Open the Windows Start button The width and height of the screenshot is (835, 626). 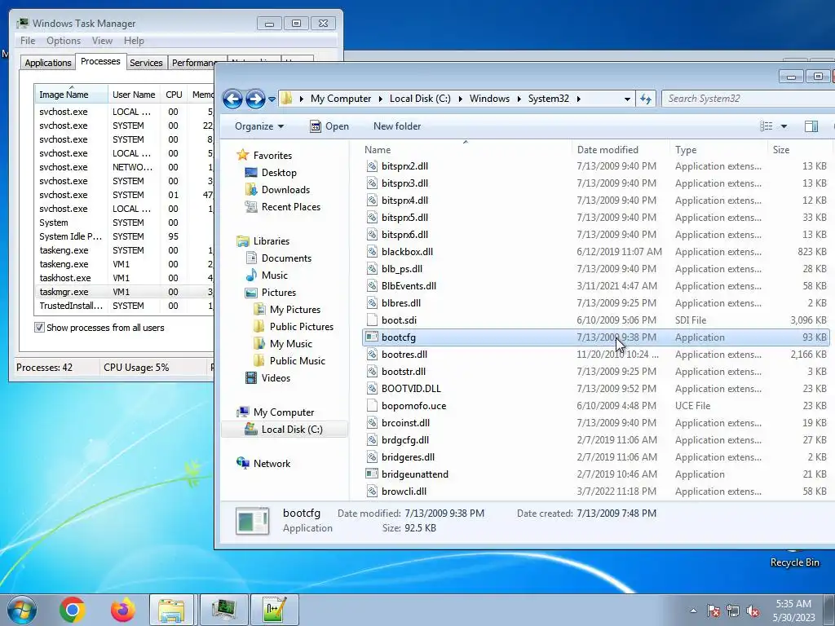click(22, 610)
